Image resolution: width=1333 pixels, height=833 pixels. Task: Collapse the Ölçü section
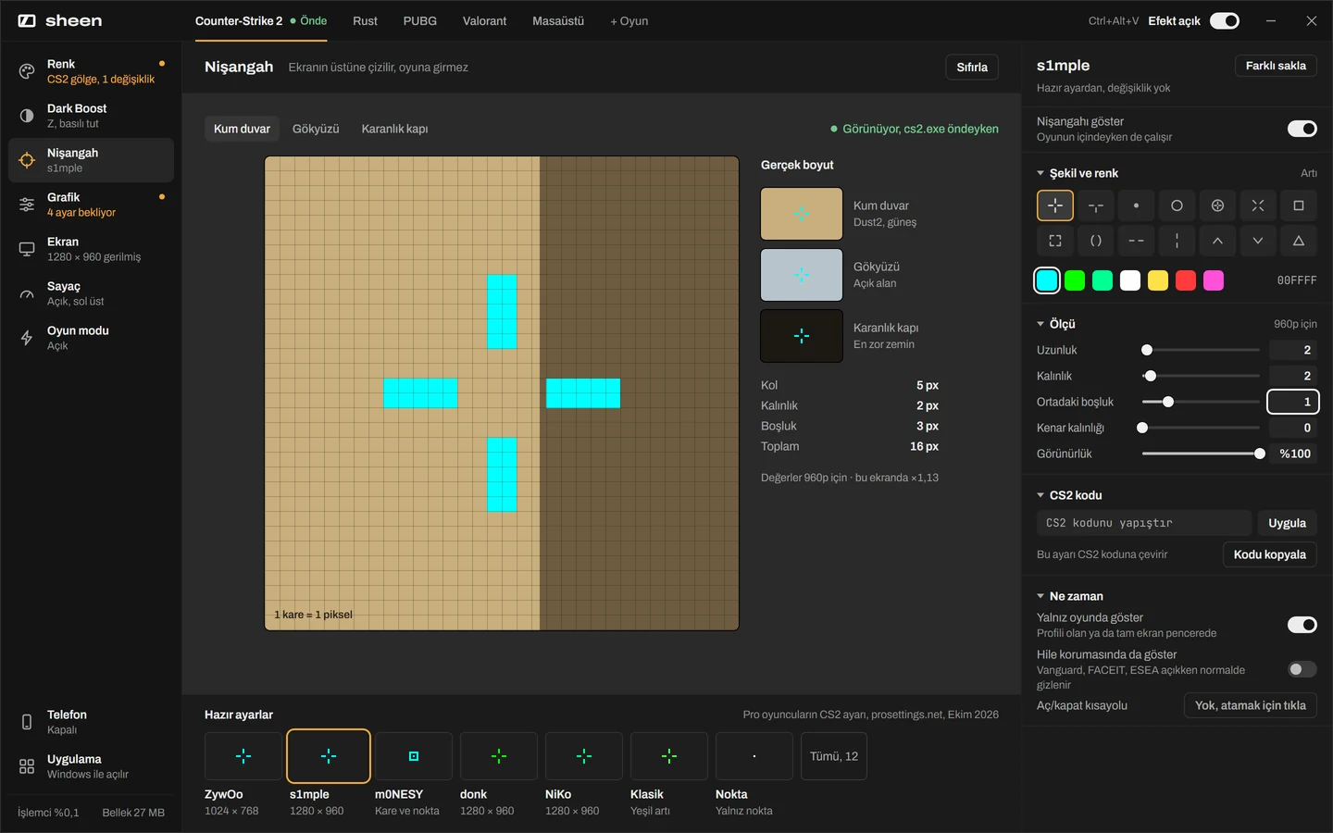click(1056, 324)
